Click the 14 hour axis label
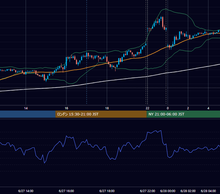The width and height of the screenshot is (220, 194). click(x=26, y=108)
